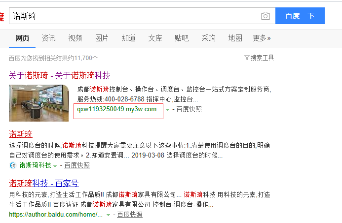Go to the 贴吧 tab
The width and height of the screenshot is (342, 223).
[x=182, y=38]
